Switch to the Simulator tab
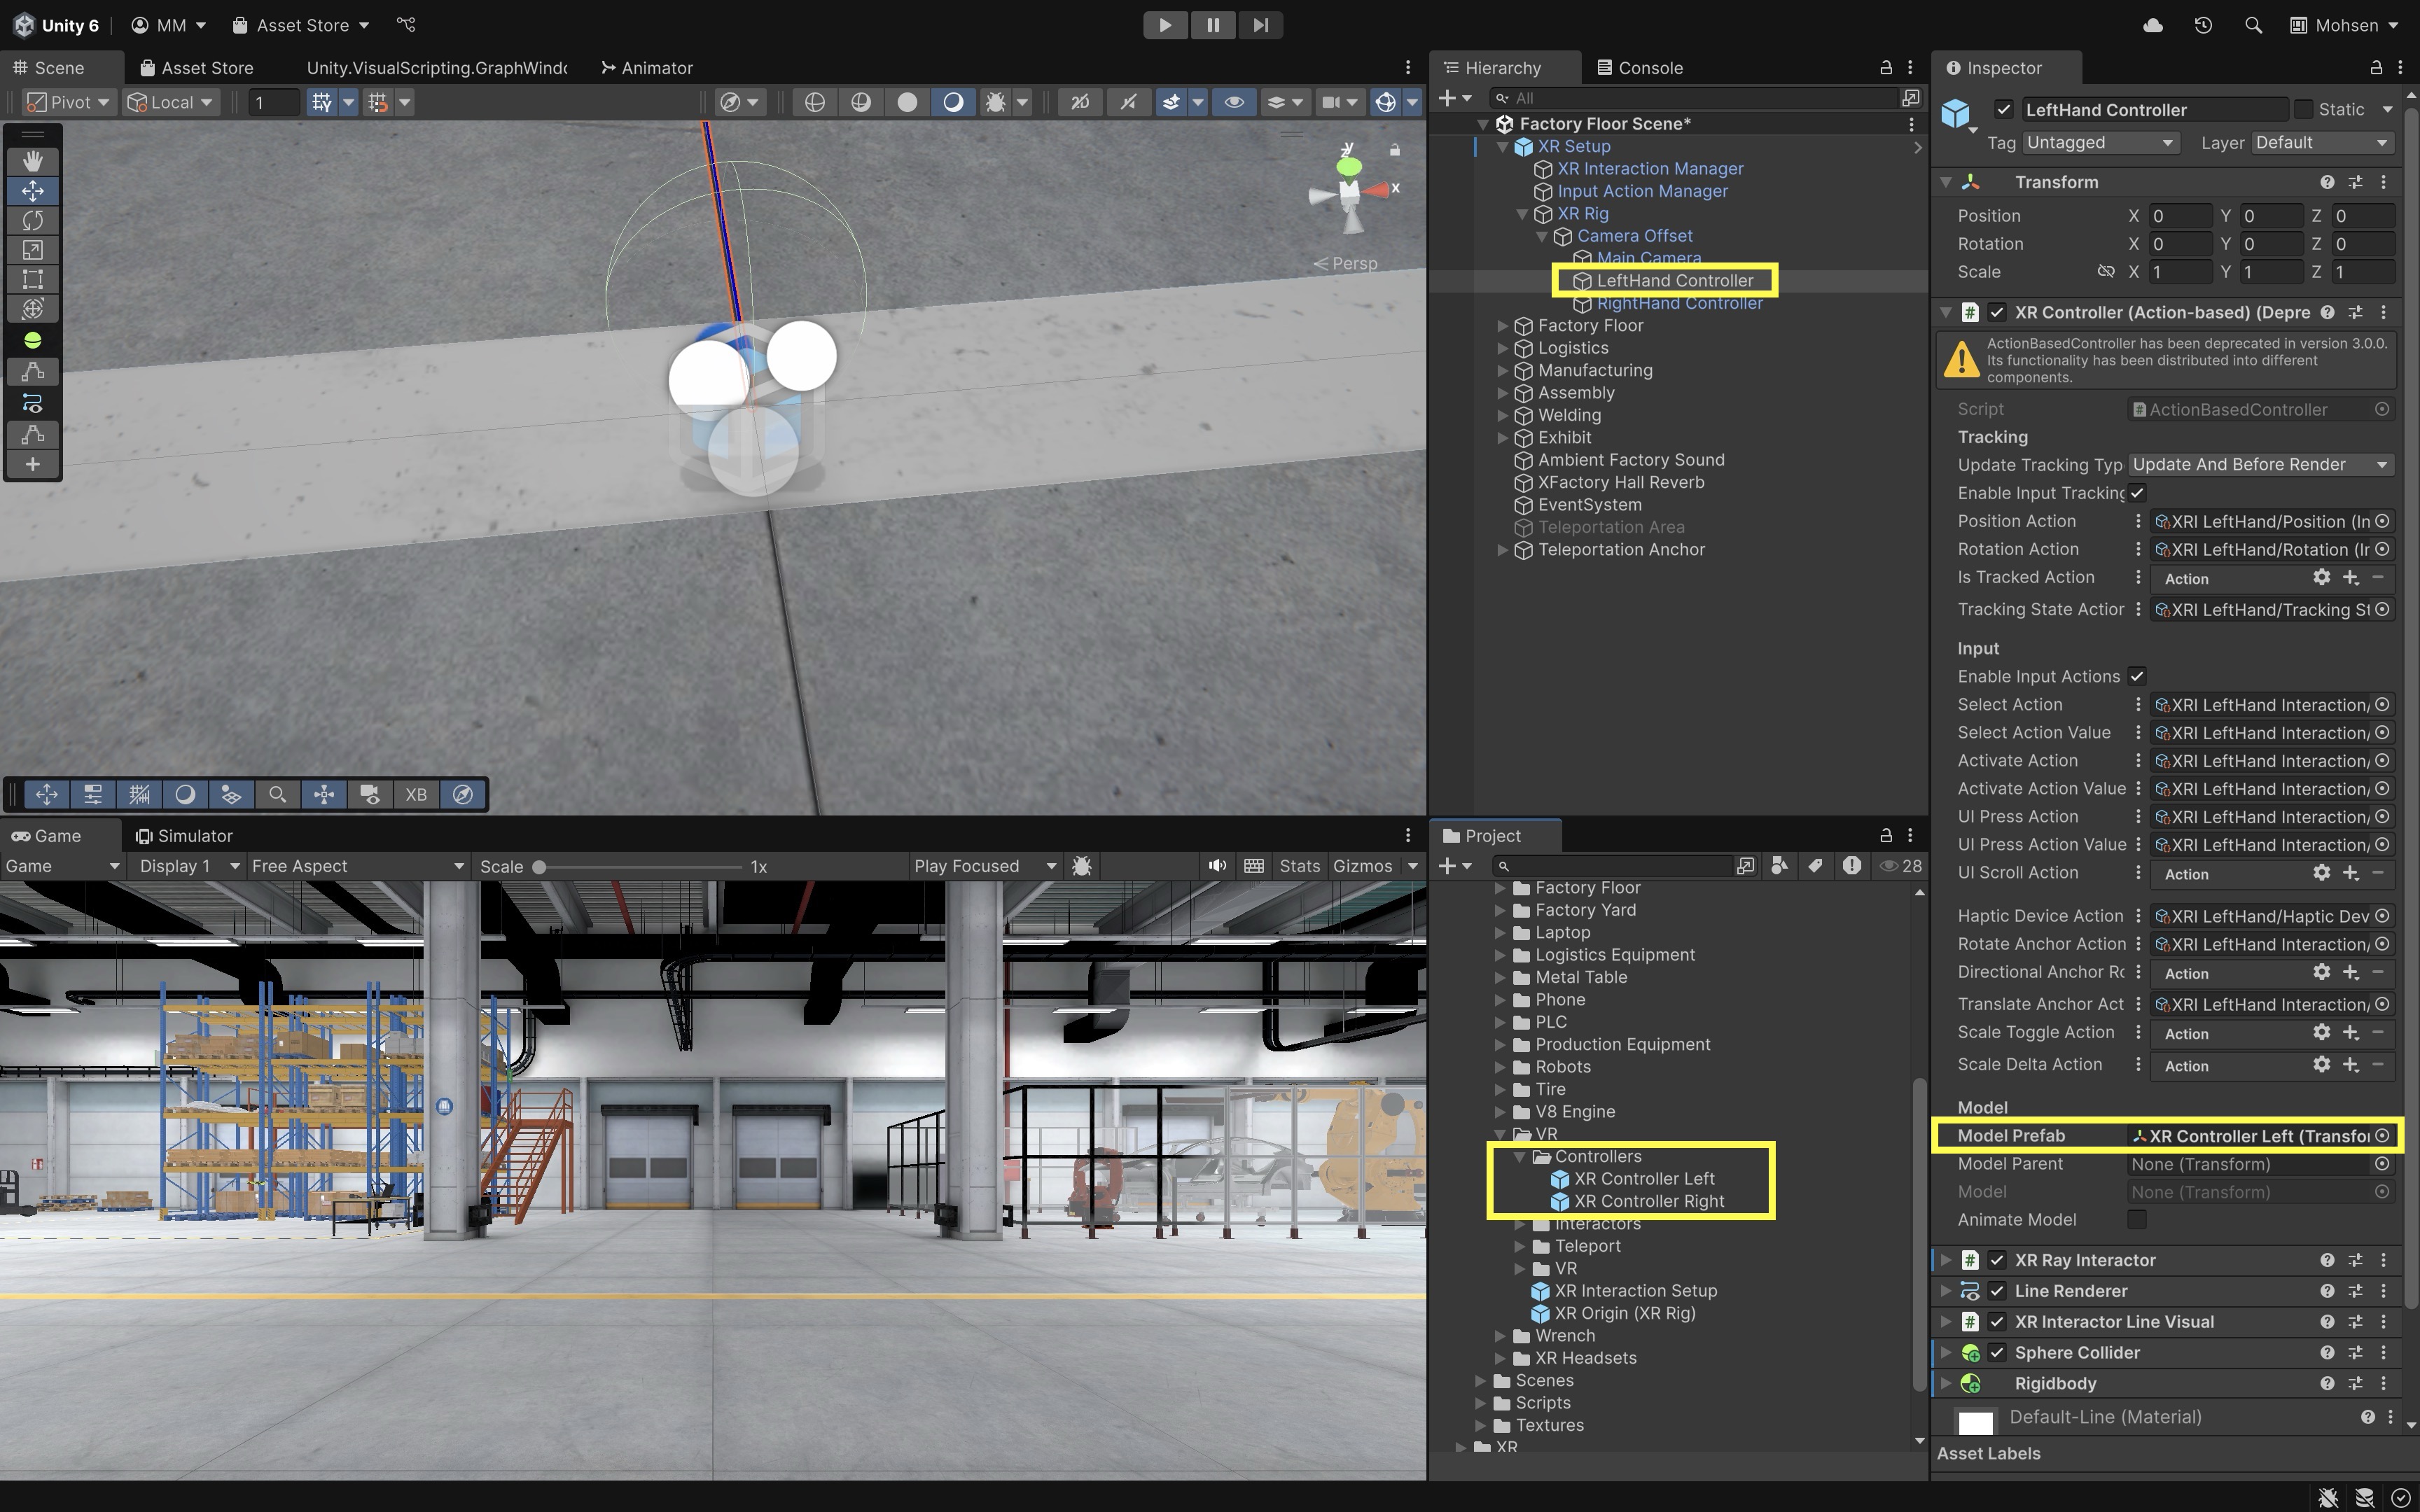Viewport: 2420px width, 1512px height. 184,836
